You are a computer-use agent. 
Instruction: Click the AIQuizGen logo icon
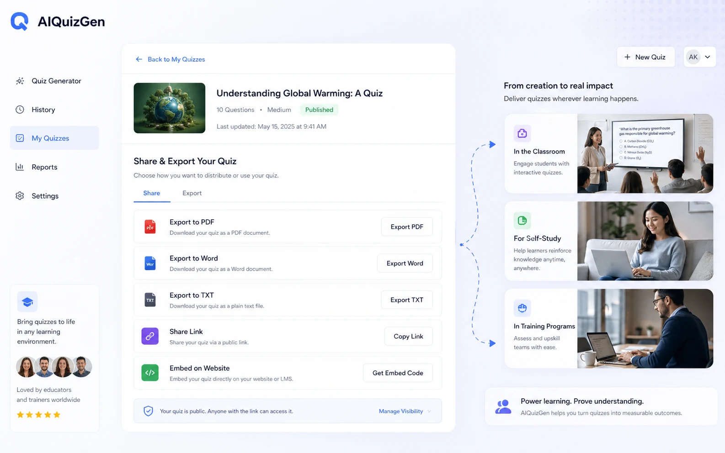coord(20,21)
